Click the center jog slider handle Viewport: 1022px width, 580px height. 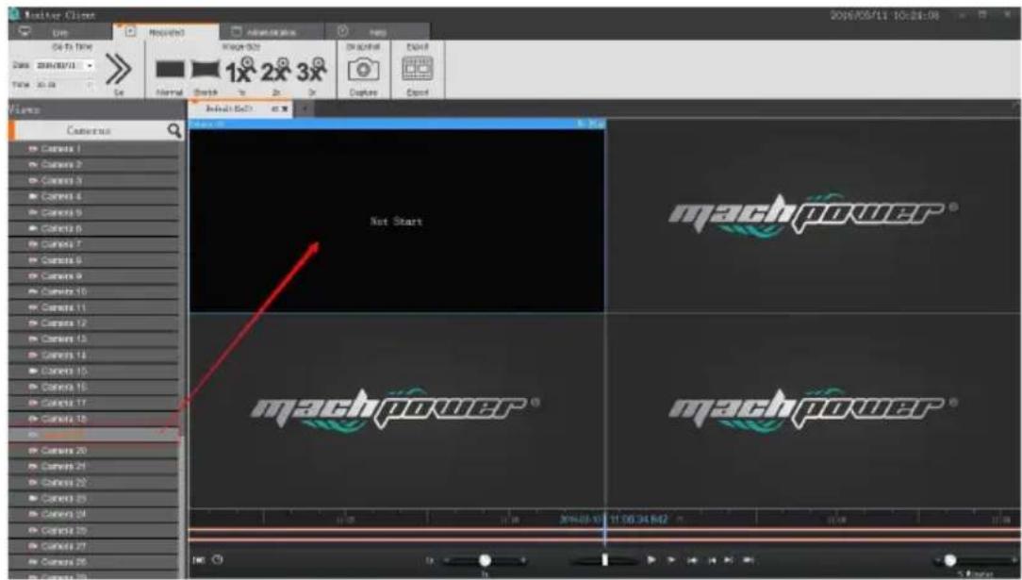pos(605,560)
